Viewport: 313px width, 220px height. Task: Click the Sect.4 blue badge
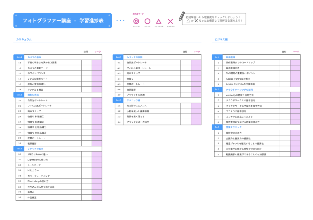tap(118, 57)
